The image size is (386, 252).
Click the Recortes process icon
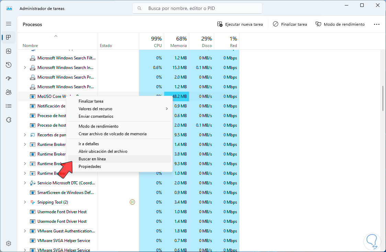tap(33, 135)
